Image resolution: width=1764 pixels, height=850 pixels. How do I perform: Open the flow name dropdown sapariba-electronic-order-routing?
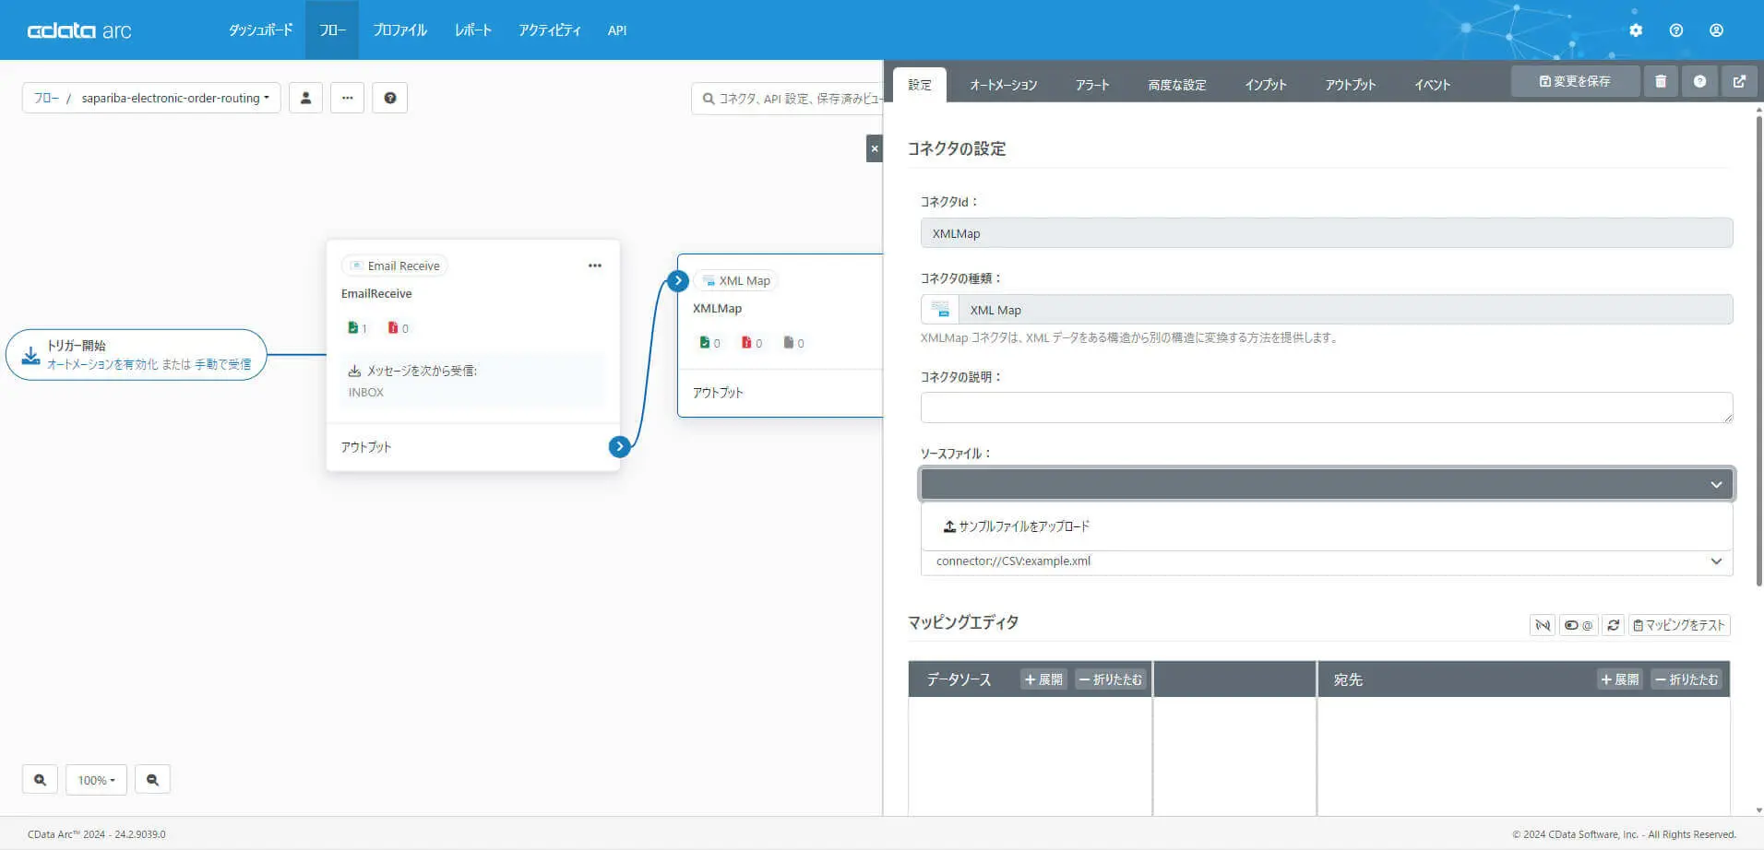click(175, 98)
